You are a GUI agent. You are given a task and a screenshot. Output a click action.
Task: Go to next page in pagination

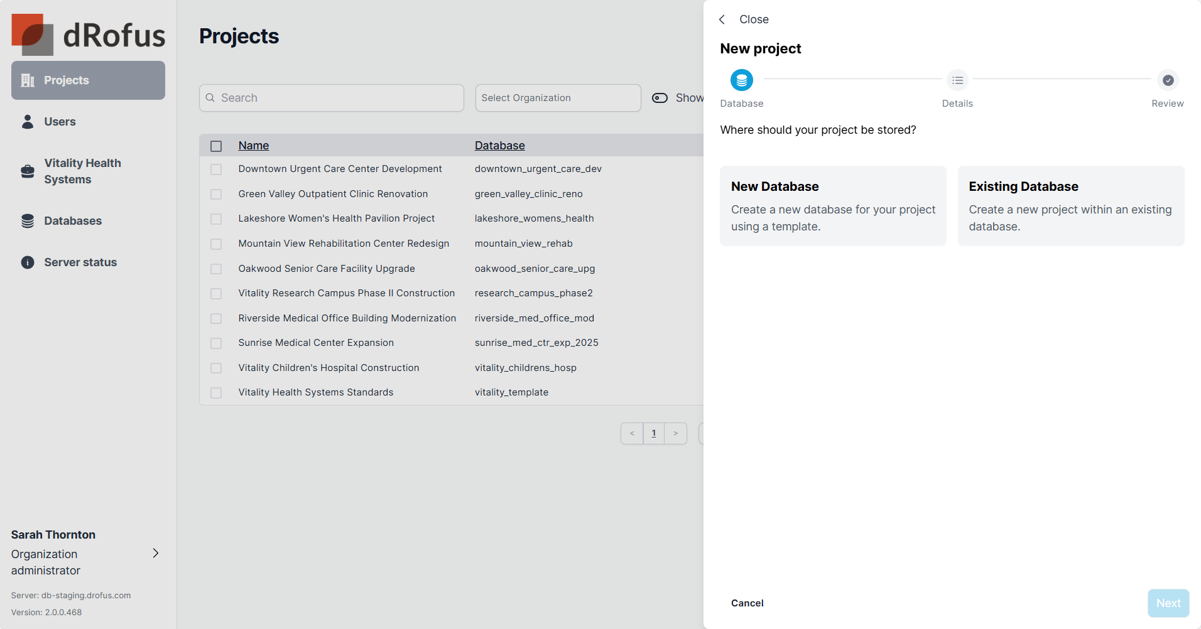coord(675,434)
